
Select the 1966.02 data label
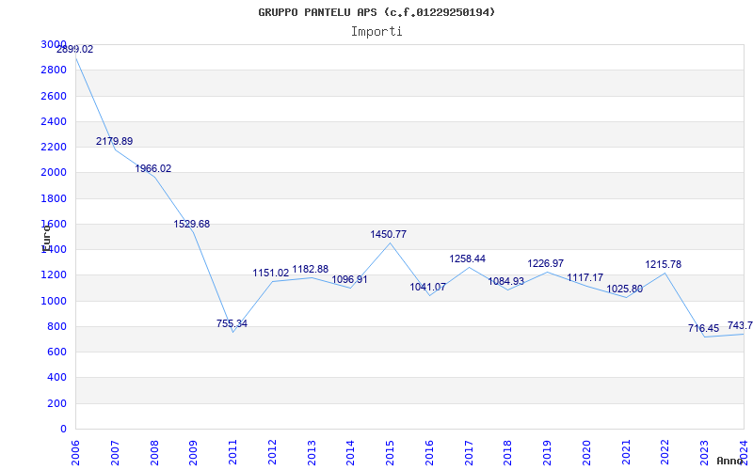[153, 168]
